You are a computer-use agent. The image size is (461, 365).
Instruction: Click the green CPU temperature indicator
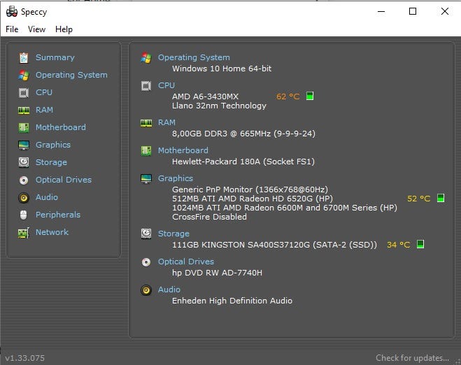pyautogui.click(x=310, y=96)
